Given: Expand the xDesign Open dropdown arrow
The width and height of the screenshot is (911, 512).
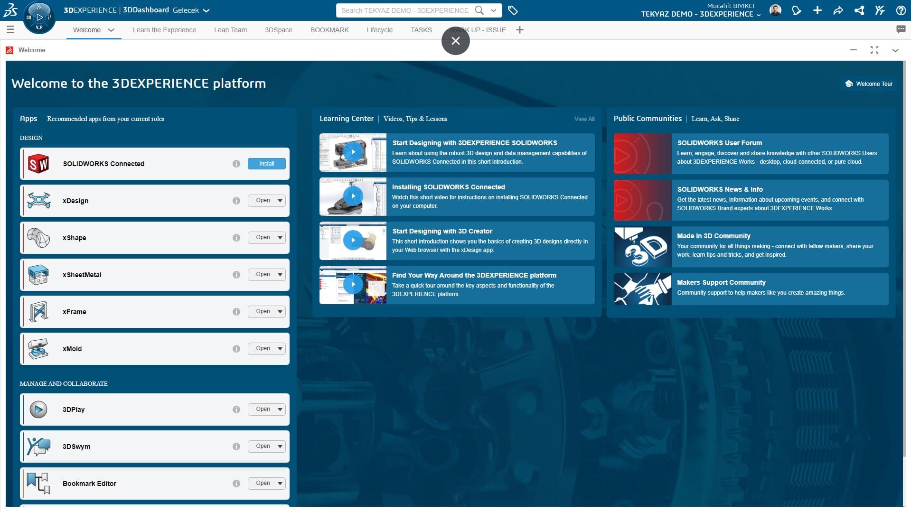Looking at the screenshot, I should (280, 201).
